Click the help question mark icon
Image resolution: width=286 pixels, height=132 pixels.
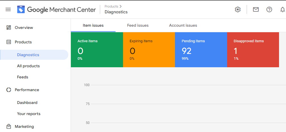tap(269, 9)
